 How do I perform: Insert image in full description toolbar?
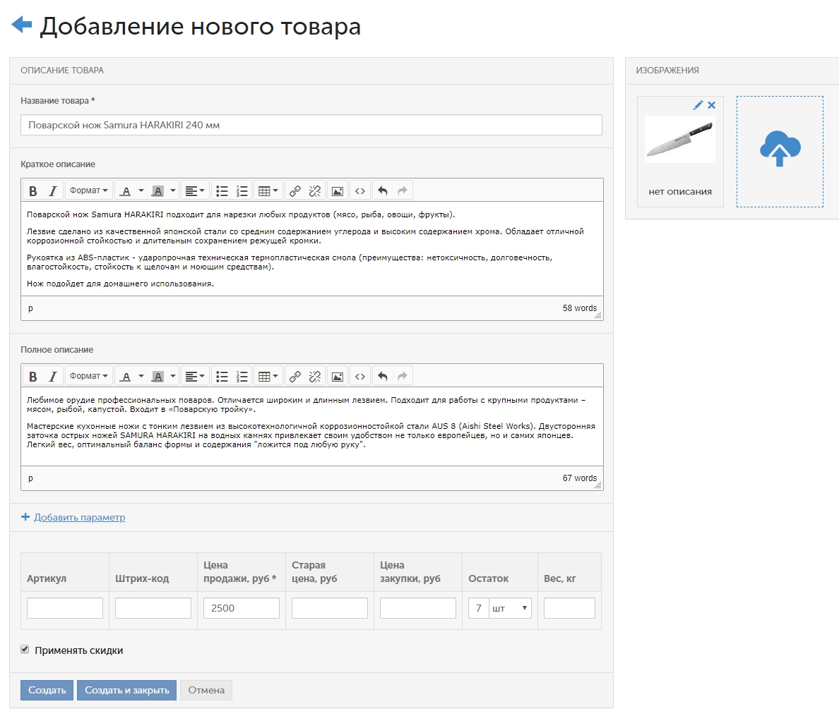338,377
